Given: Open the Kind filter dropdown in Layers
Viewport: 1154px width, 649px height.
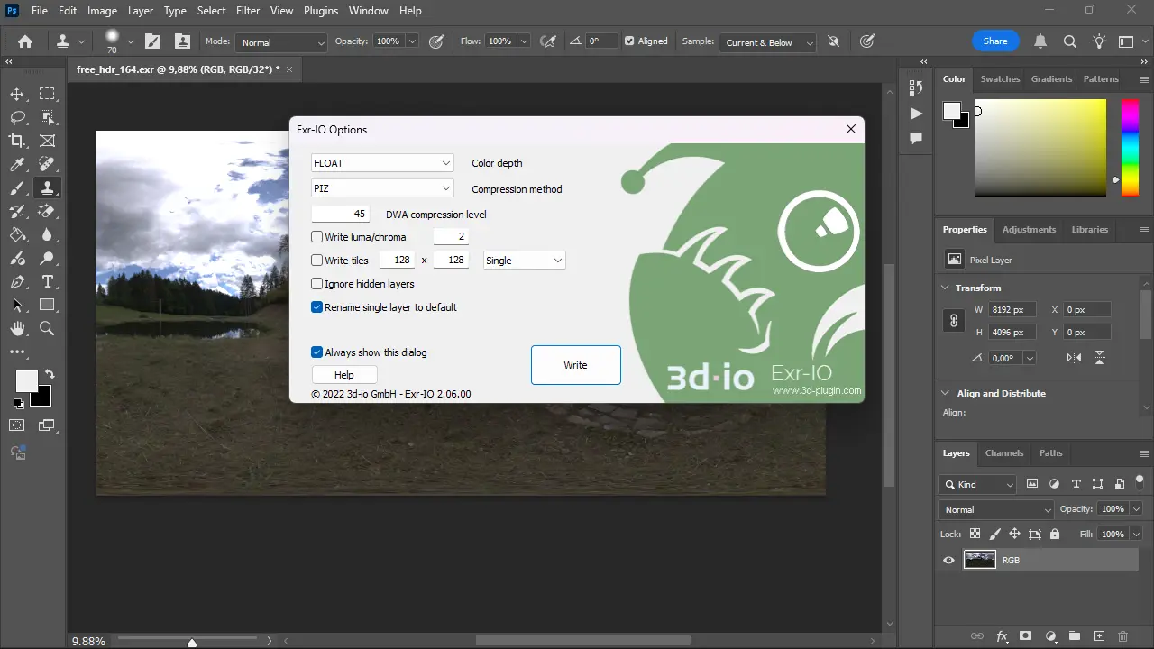Looking at the screenshot, I should 977,484.
